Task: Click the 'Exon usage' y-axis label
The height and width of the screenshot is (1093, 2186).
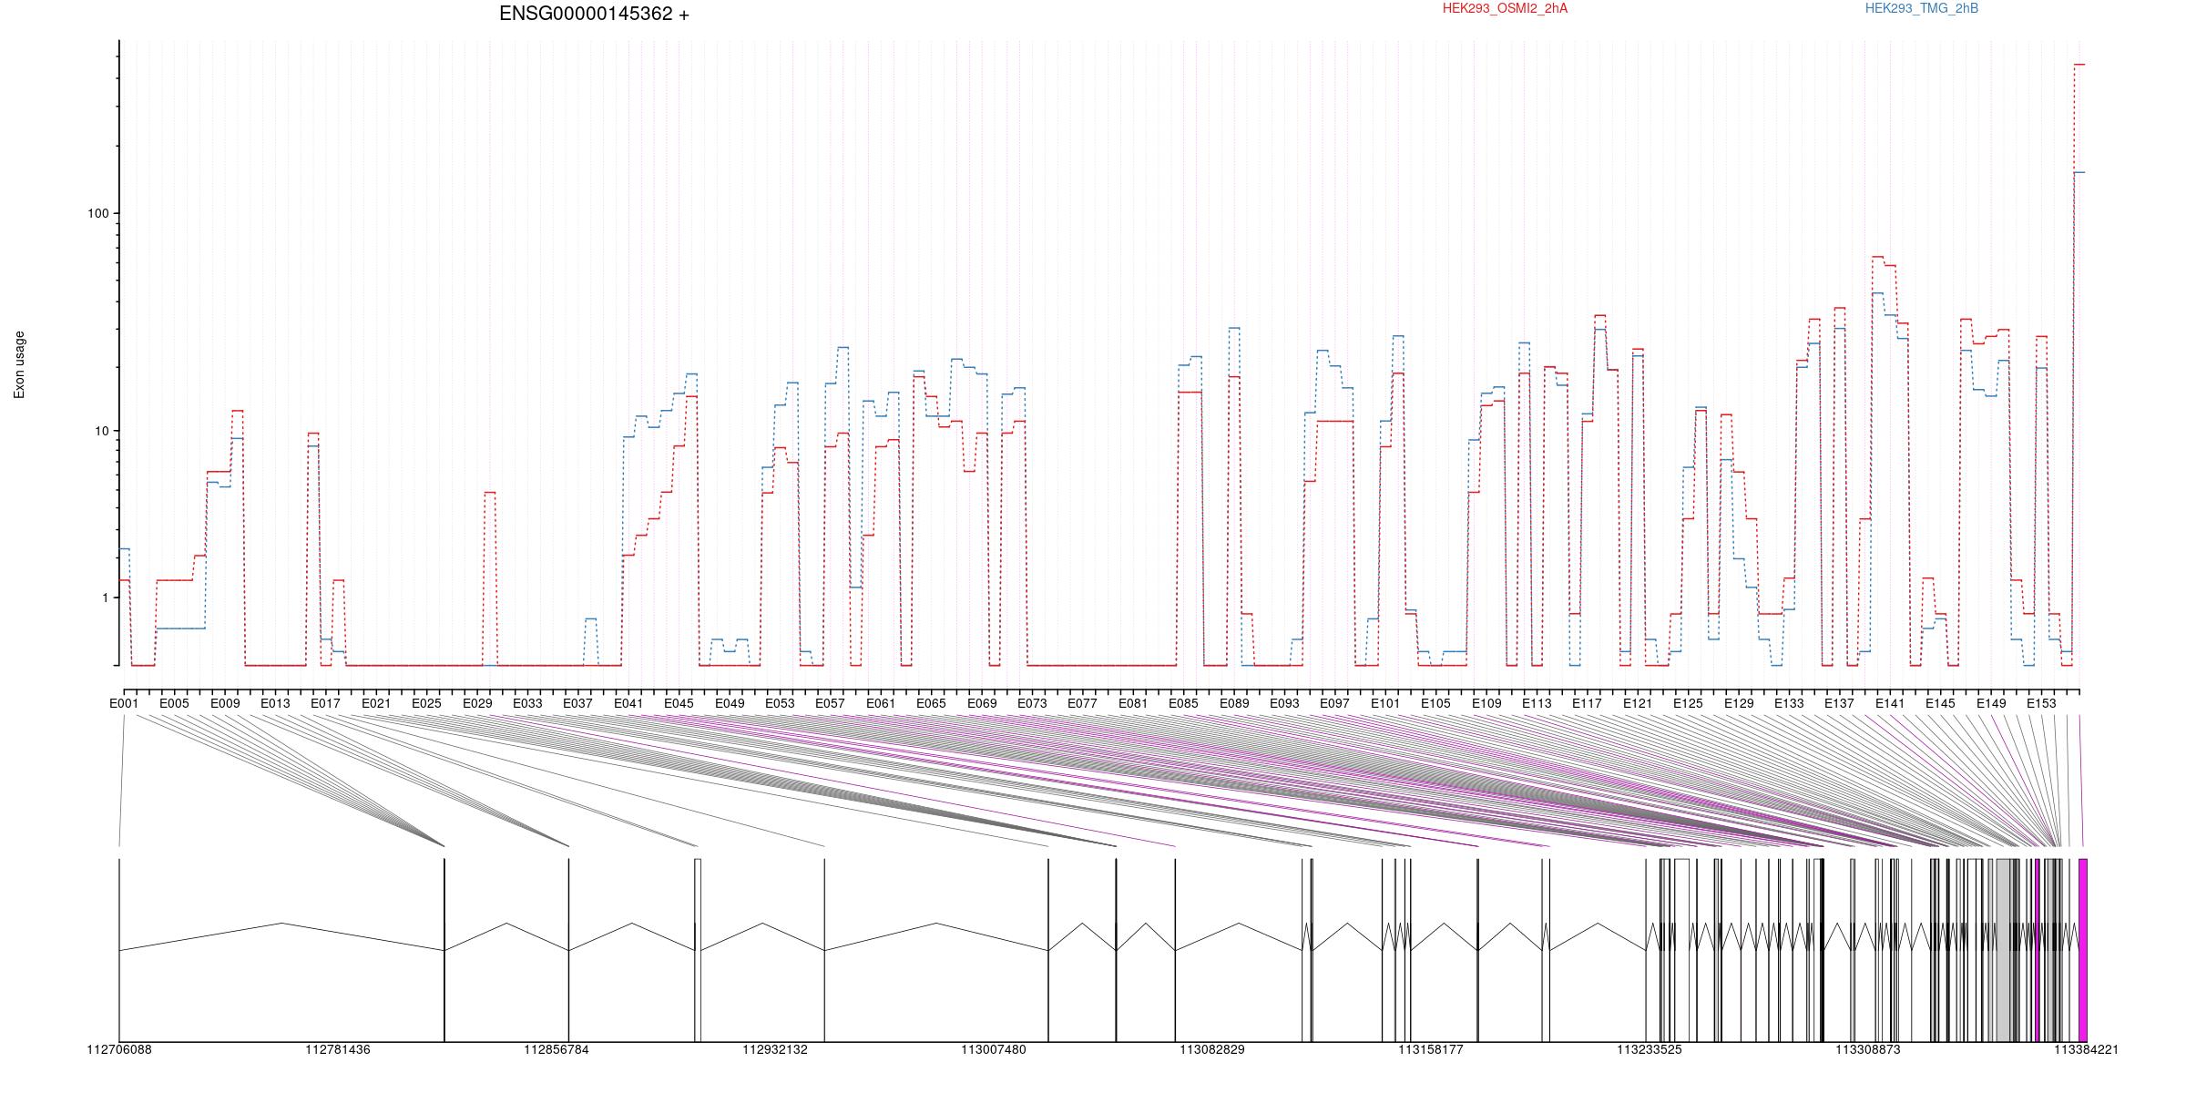Action: 19,364
